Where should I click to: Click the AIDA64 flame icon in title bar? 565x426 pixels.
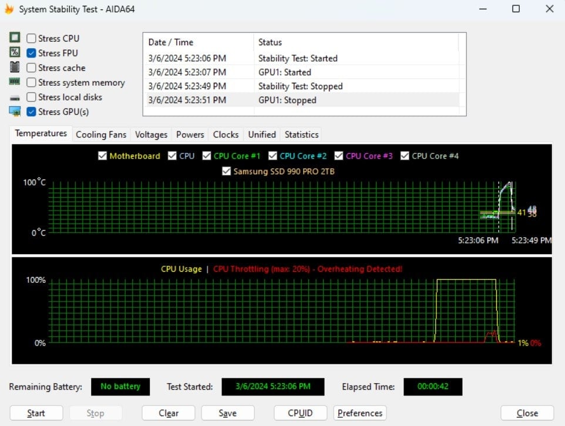9,9
